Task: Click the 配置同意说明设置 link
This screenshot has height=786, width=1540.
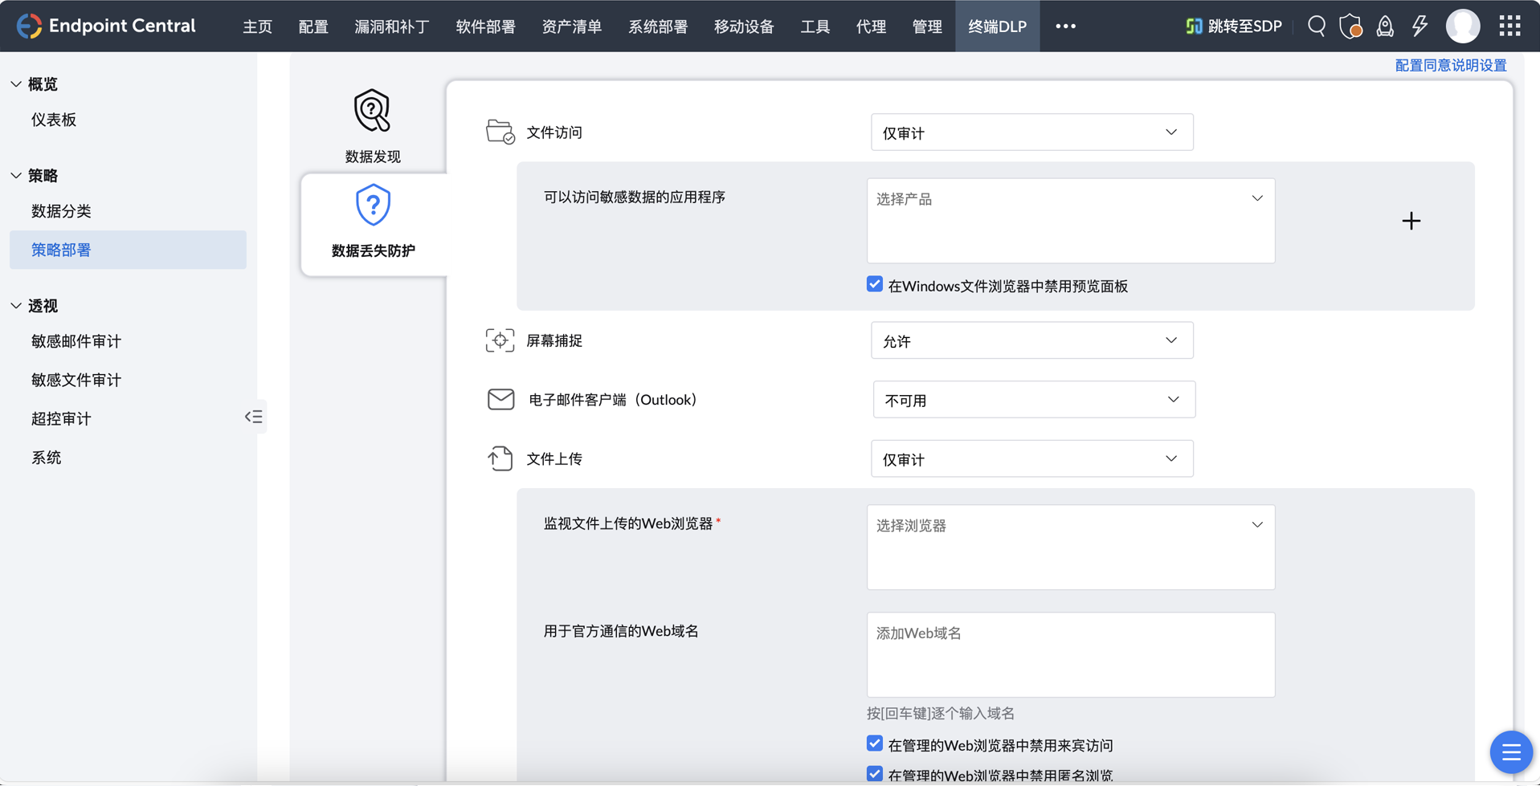Action: (1450, 66)
